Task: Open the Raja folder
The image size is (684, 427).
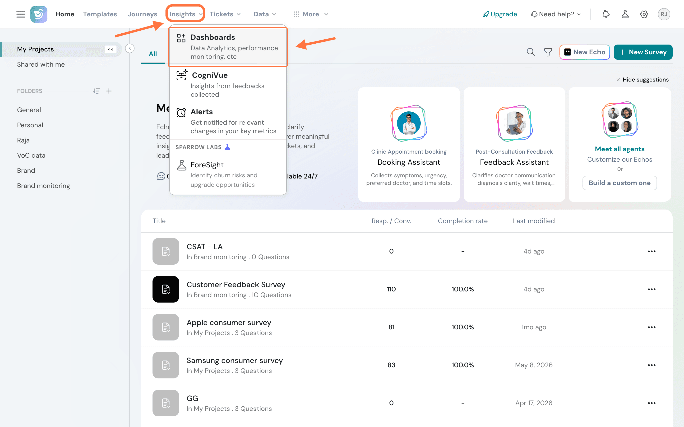Action: click(x=23, y=140)
